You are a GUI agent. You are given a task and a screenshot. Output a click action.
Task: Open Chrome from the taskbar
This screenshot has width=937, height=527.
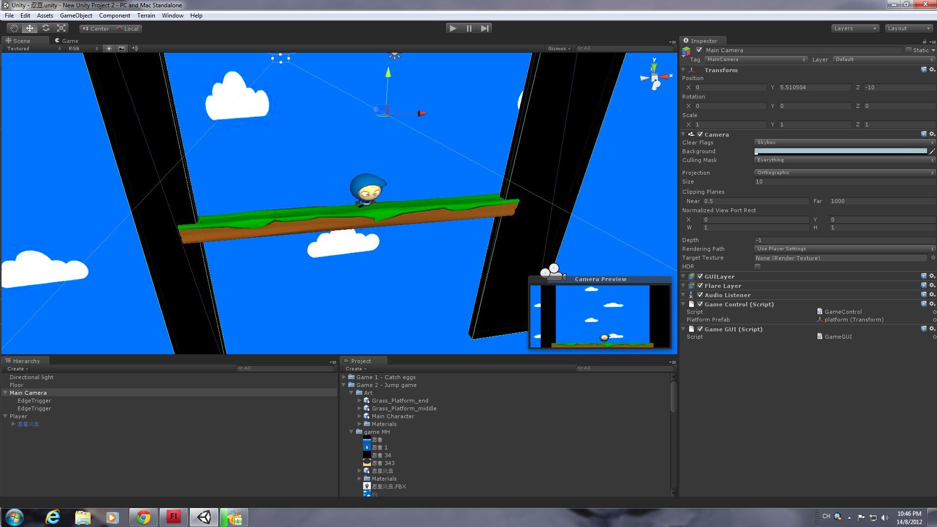[143, 517]
